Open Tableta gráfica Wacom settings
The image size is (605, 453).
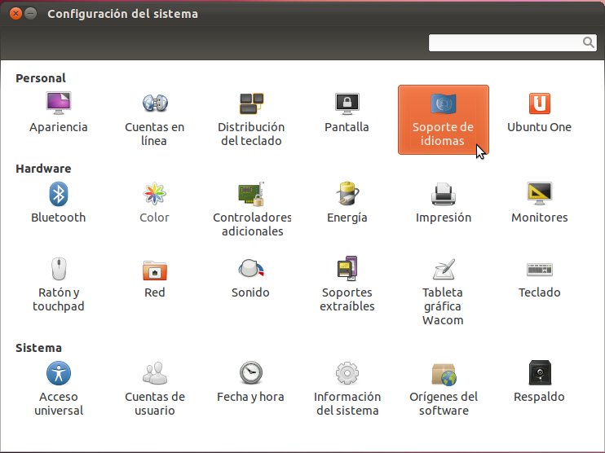[443, 292]
